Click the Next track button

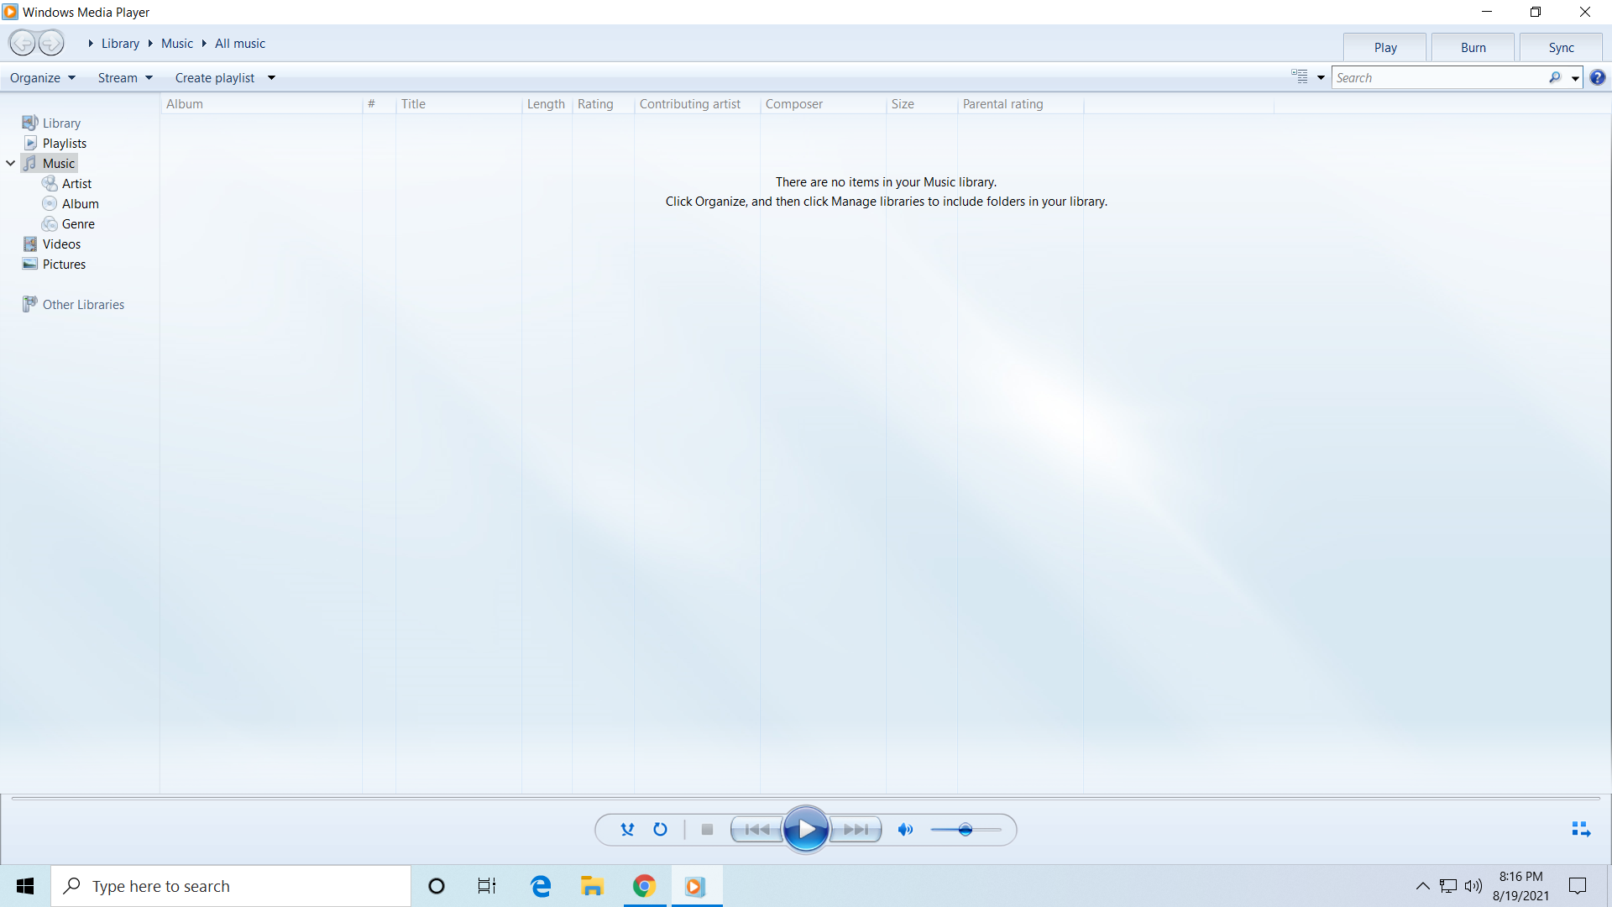click(856, 830)
